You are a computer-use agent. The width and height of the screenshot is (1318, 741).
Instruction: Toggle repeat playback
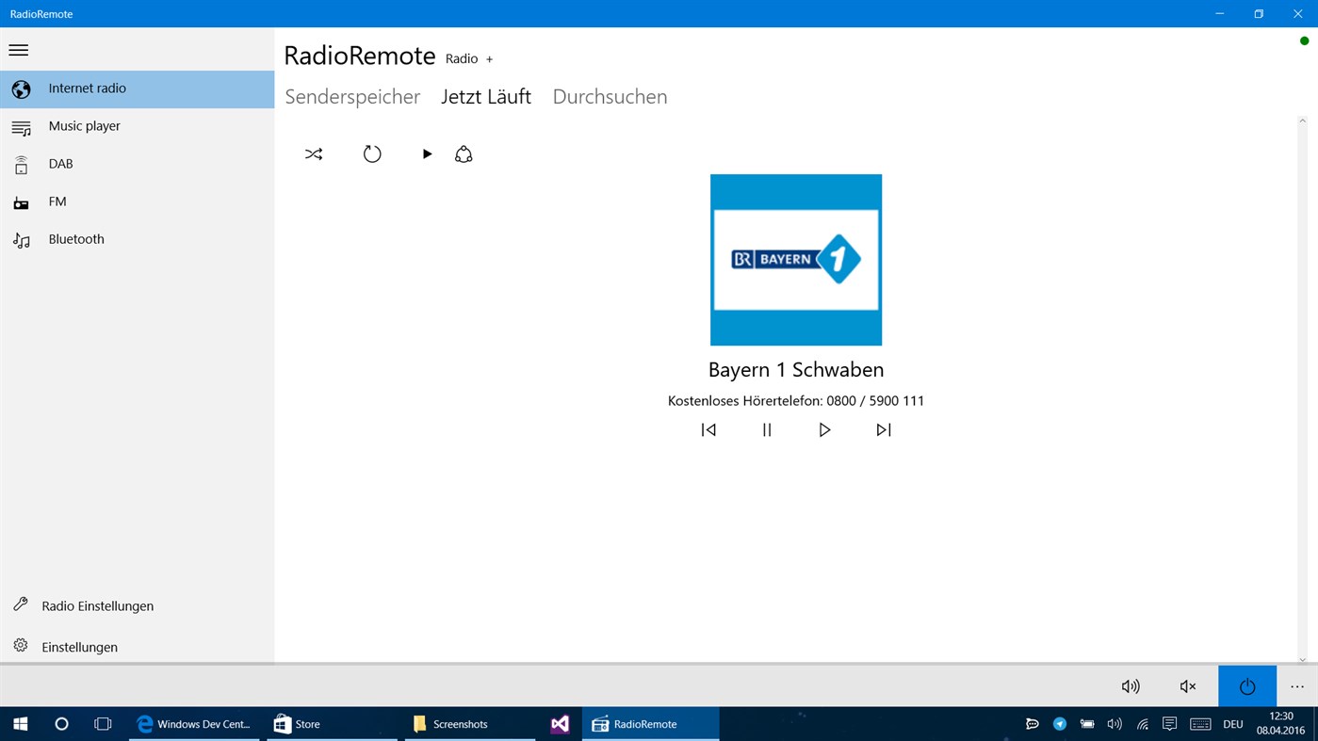coord(372,153)
